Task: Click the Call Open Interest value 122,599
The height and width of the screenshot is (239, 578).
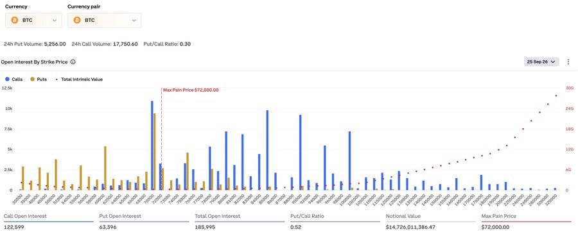Action: click(x=14, y=227)
